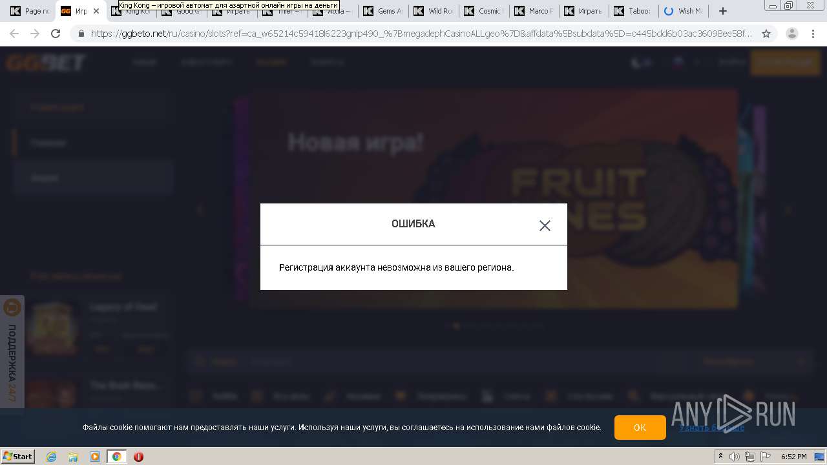Open Windows Media Player taskbar icon

[95, 457]
